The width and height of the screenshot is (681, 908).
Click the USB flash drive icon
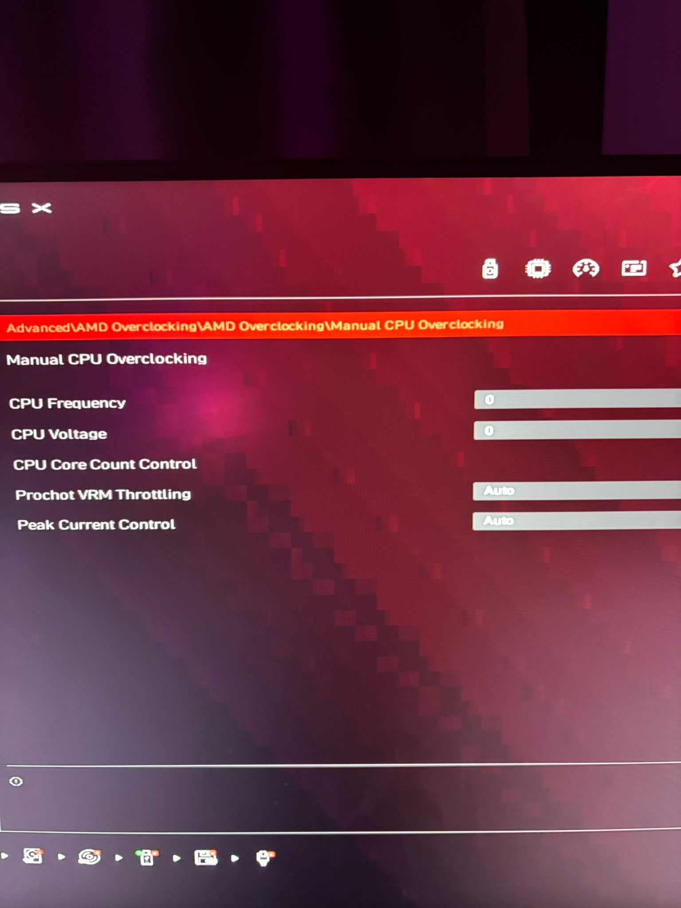490,268
